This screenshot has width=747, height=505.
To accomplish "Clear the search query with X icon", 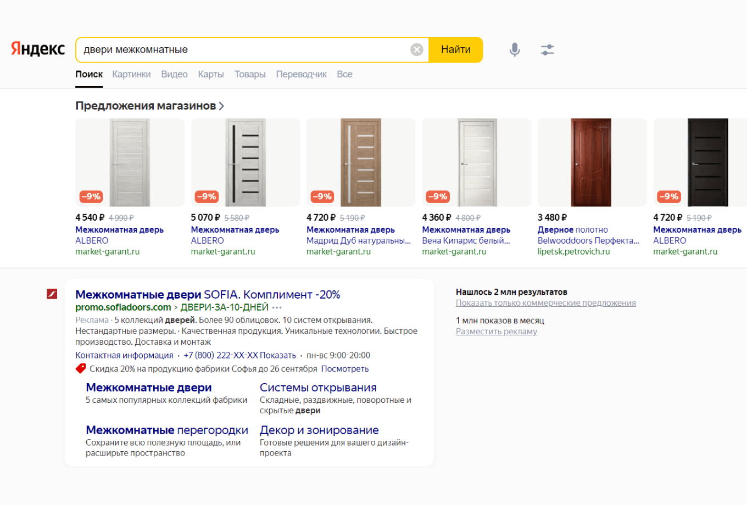I will [417, 50].
